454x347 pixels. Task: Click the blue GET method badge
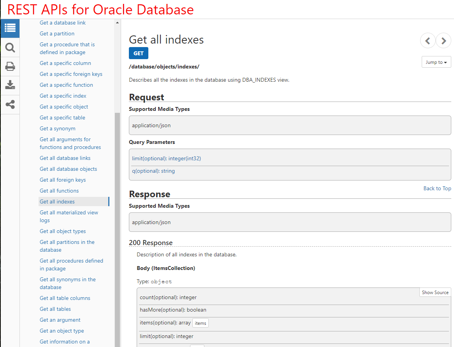138,53
